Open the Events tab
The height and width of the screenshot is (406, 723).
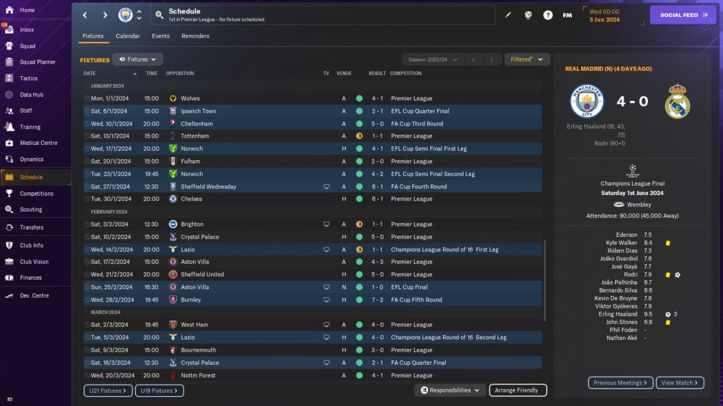(161, 36)
